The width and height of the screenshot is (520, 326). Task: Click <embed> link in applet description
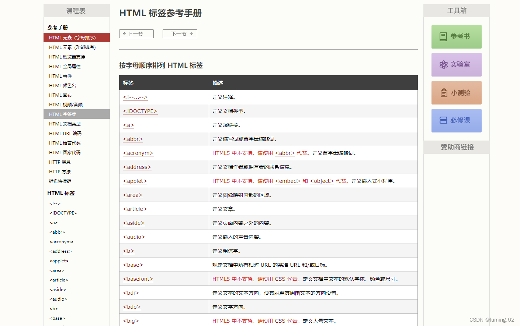point(288,181)
